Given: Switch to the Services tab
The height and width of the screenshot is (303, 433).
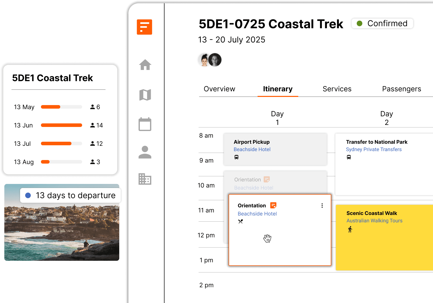Looking at the screenshot, I should pos(337,89).
